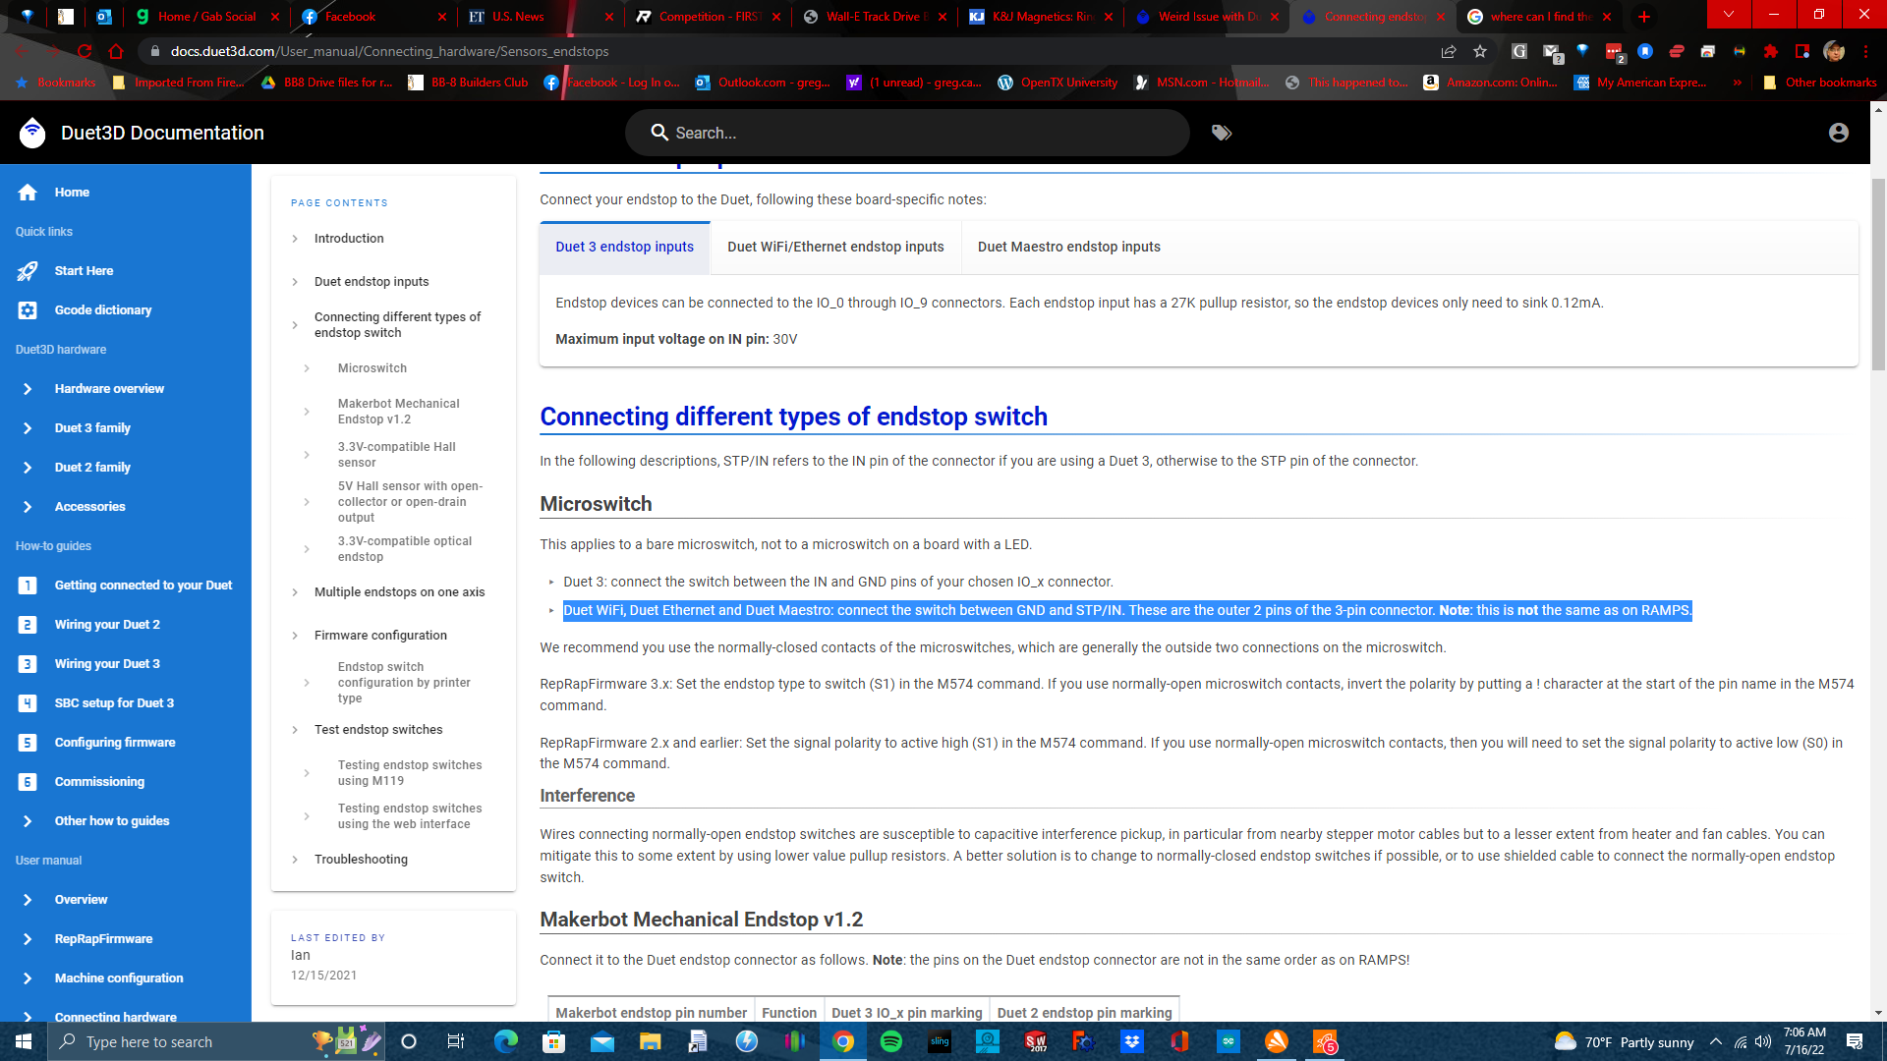This screenshot has height=1061, width=1887.
Task: Click the documentation Search field
Action: point(906,133)
